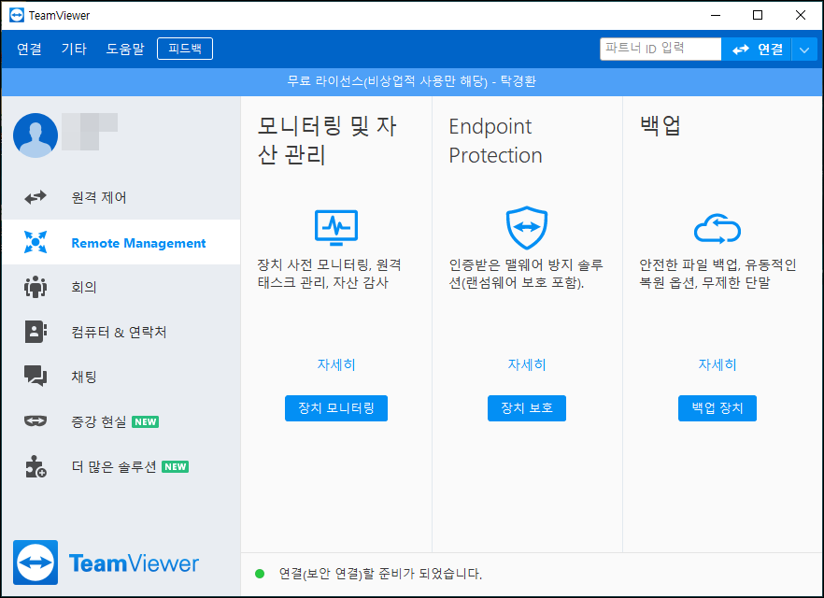Screen dimensions: 824x598
Task: Click the 피드백 button
Action: [x=185, y=49]
